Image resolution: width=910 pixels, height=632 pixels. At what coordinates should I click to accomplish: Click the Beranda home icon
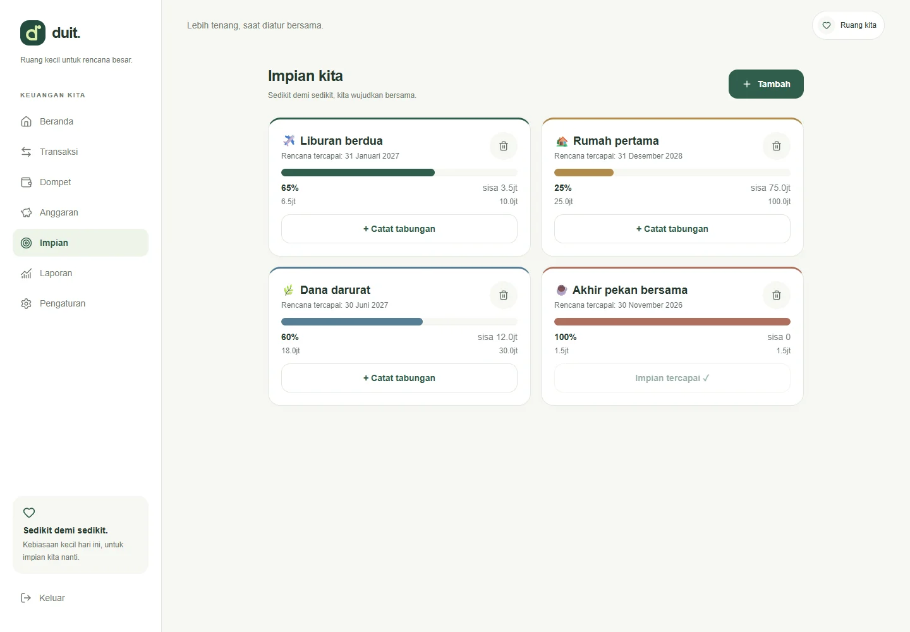point(27,121)
